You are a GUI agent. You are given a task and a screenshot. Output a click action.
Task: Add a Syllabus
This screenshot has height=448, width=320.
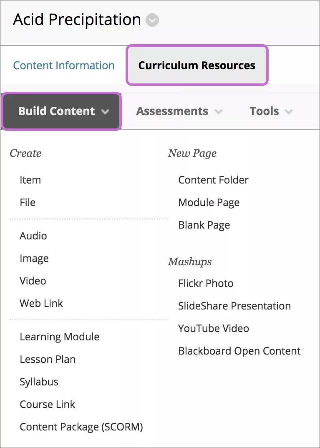[39, 382]
